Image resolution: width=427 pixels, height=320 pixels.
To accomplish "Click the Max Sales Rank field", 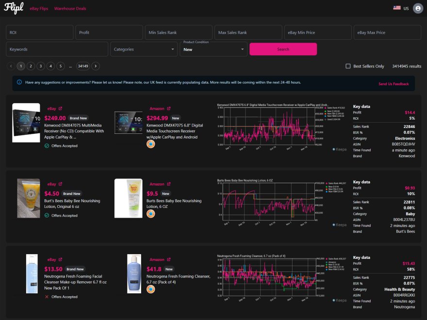I will coord(248,32).
